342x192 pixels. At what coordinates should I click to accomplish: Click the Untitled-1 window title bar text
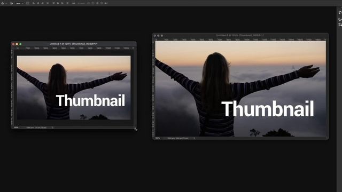73,44
